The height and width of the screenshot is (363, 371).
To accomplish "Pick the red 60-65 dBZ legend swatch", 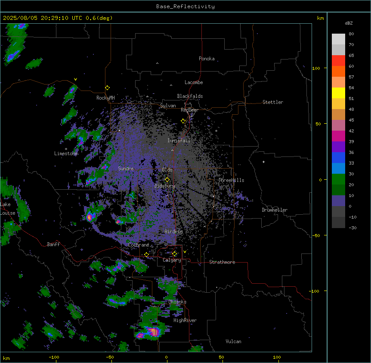I will pos(338,61).
